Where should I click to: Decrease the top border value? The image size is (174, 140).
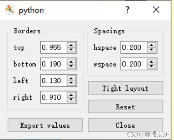tap(71, 50)
